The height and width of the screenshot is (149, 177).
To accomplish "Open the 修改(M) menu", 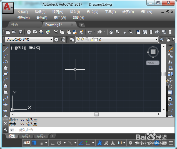I will (x=23, y=18).
